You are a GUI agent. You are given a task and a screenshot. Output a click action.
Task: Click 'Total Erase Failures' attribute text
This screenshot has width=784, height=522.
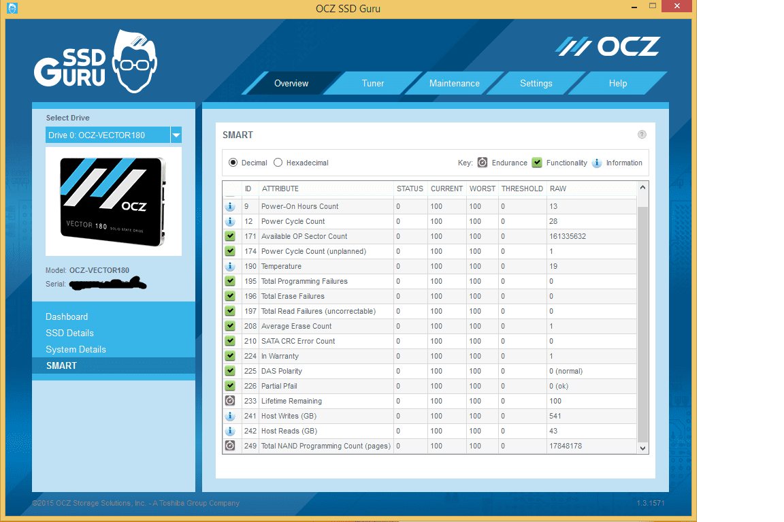293,296
